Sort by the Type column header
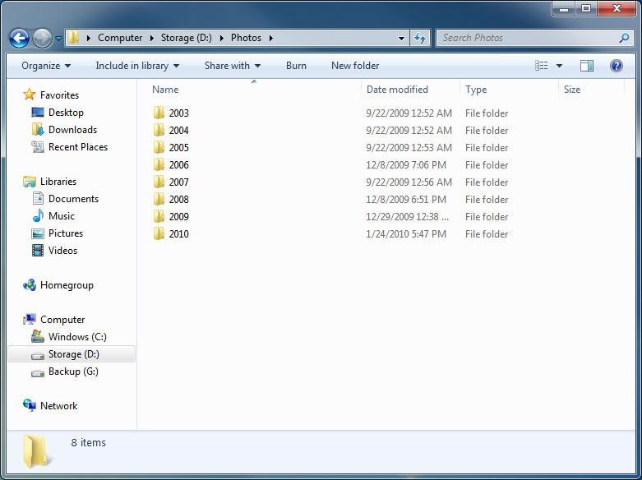The image size is (642, 480). (476, 90)
